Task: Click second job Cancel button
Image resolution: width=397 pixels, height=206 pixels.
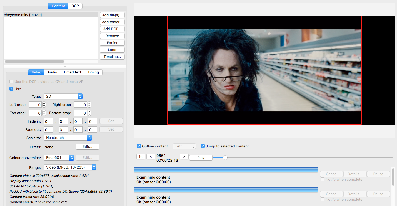Action: (x=332, y=194)
